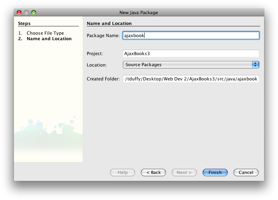Click the disabled Next > button
This screenshot has height=200, width=278.
pos(184,172)
